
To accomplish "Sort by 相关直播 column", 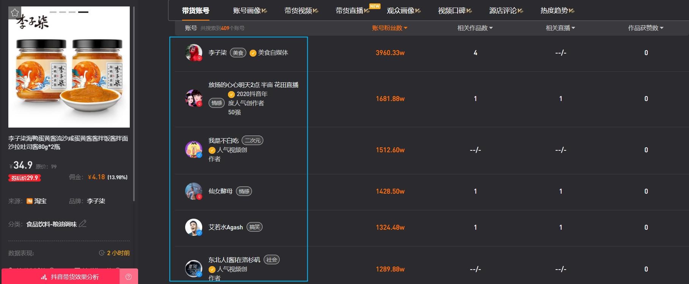I will tap(560, 28).
